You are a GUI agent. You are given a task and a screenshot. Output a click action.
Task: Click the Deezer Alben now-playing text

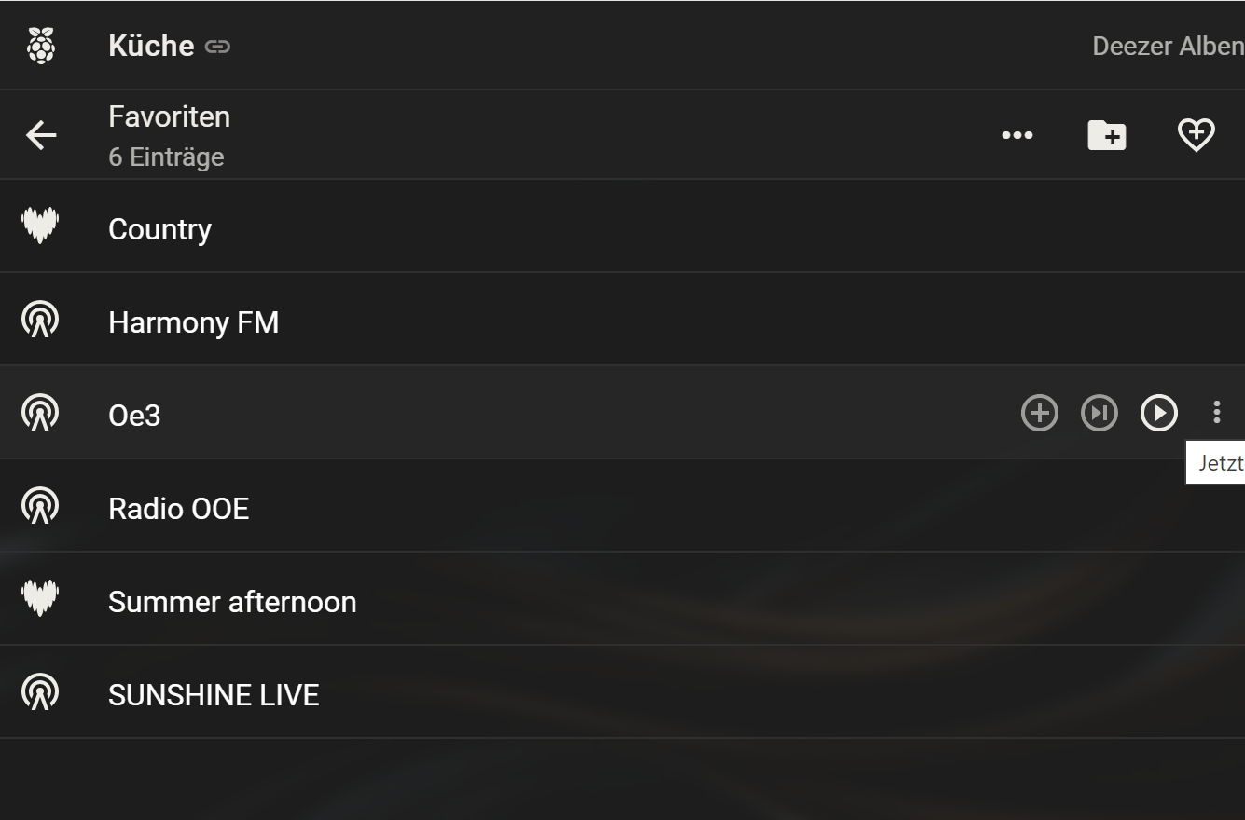coord(1168,46)
